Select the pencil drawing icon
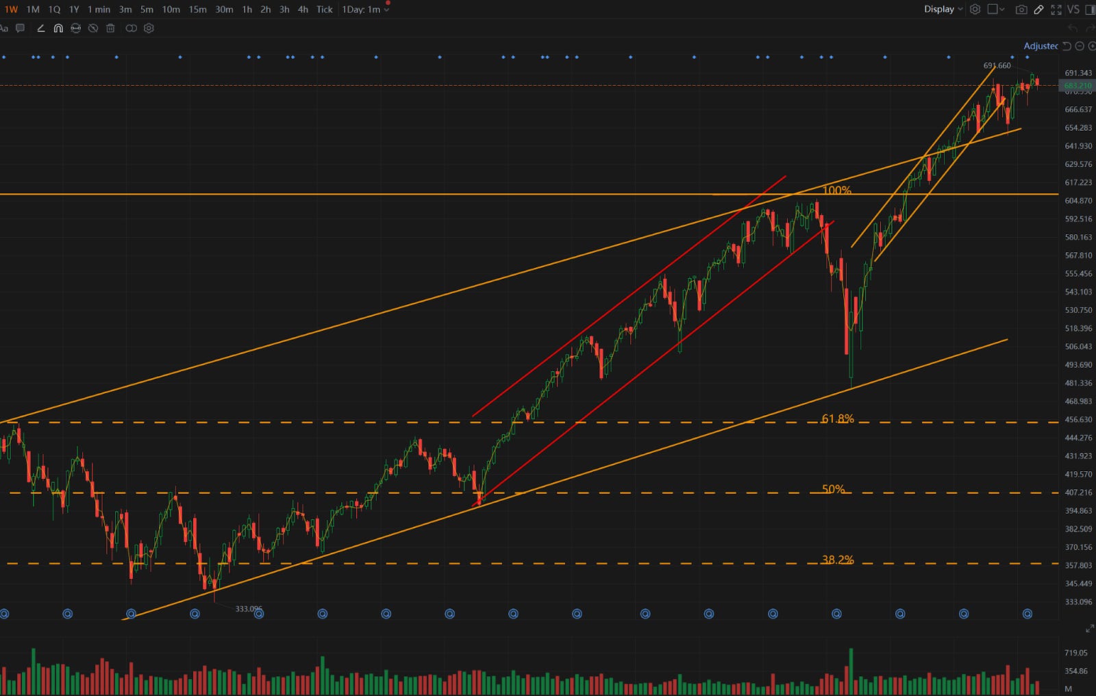 tap(1039, 10)
